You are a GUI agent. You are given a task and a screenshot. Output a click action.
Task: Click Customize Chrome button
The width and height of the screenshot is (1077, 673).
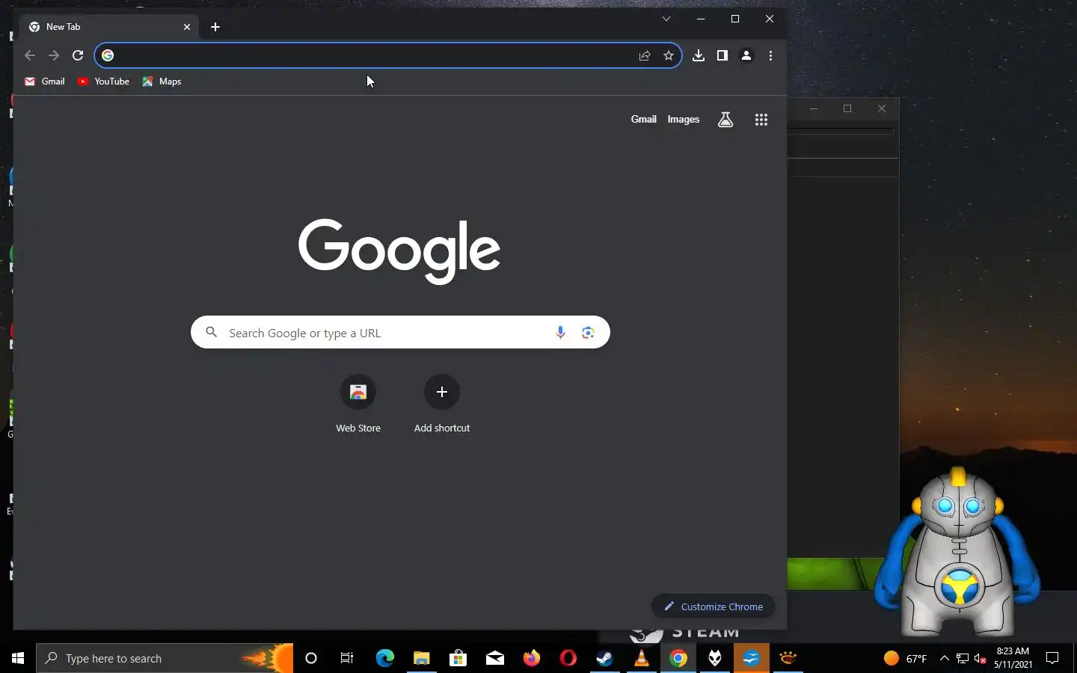pos(714,606)
